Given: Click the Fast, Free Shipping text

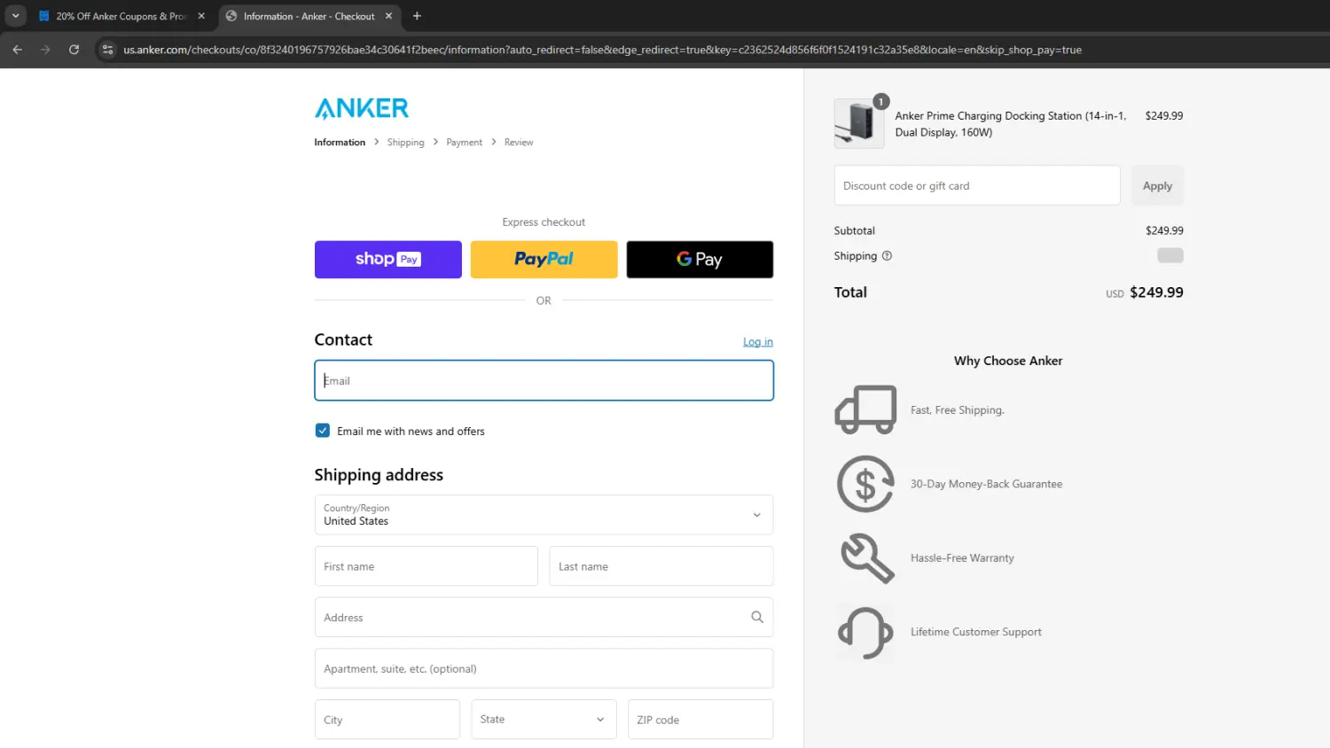Looking at the screenshot, I should tap(957, 410).
